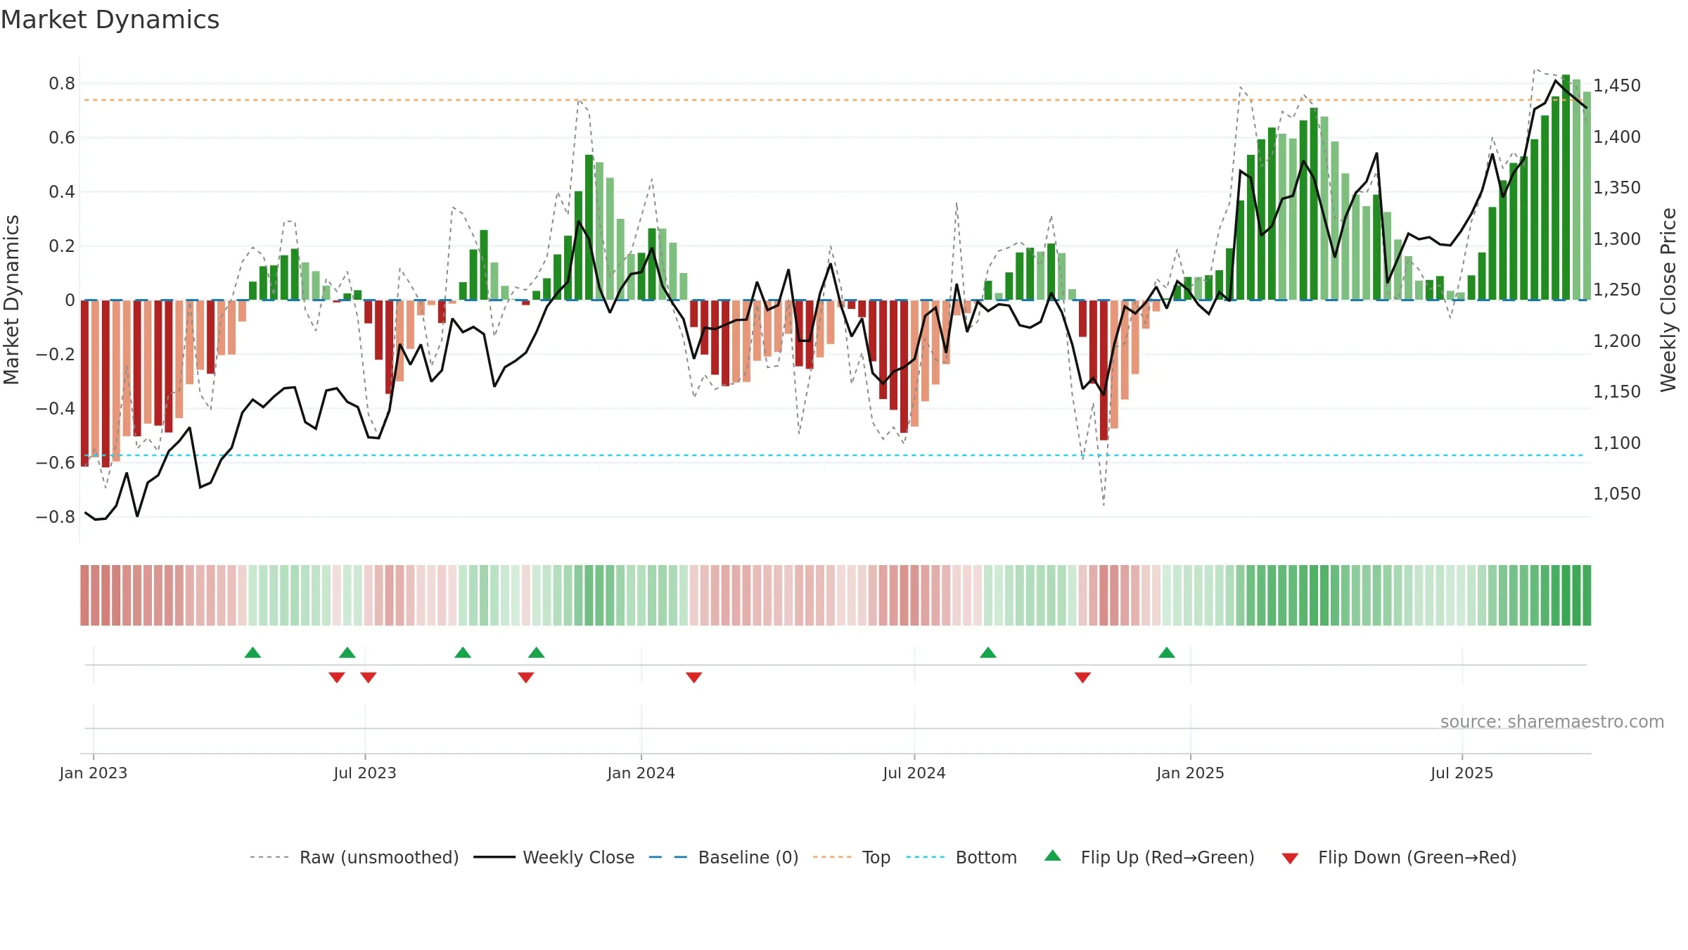The image size is (1688, 950).
Task: Select the early September 2023 green flip-up marker
Action: (x=463, y=652)
